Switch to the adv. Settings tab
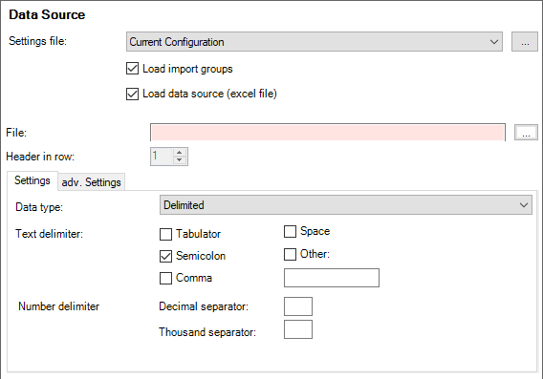Viewport: 543px width, 379px height. [x=91, y=182]
